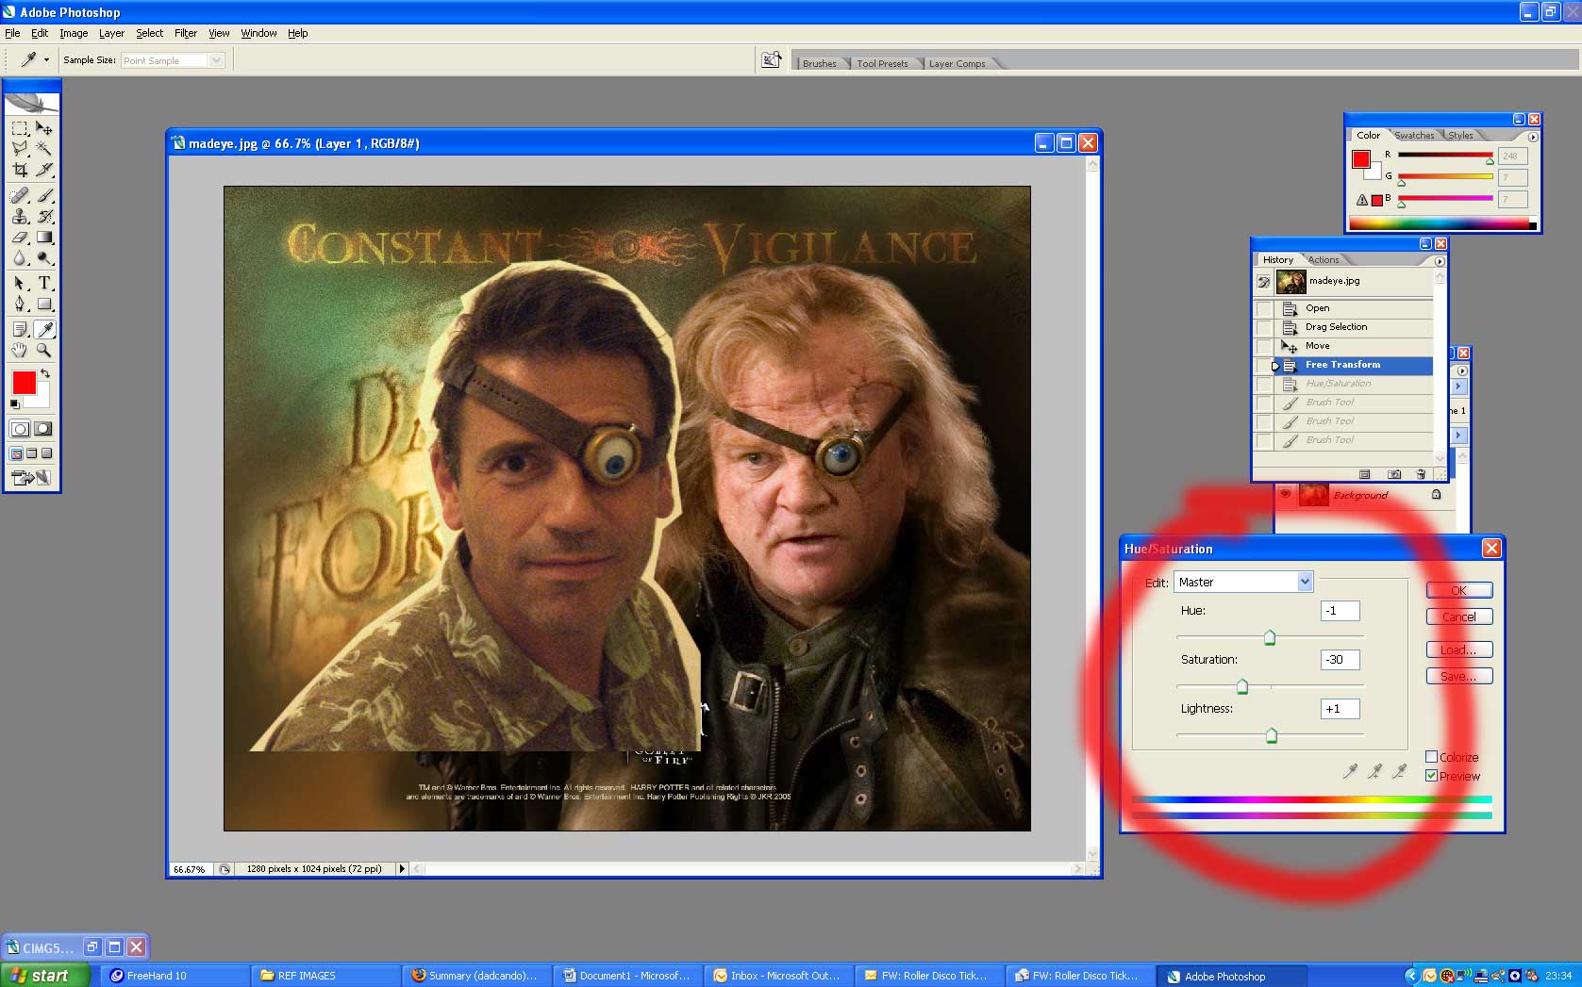Viewport: 1582px width, 987px height.
Task: Click the red foreground color swatch in toolbox
Action: click(x=24, y=383)
